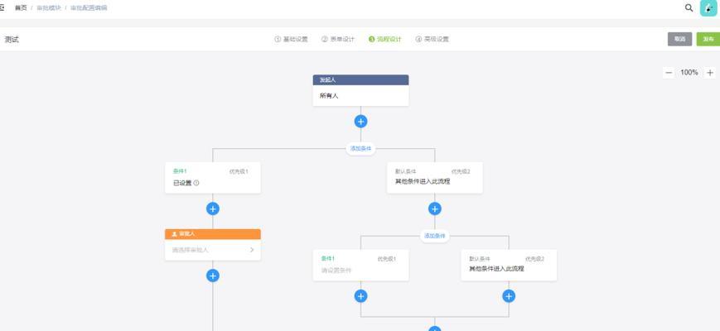Image resolution: width=720 pixels, height=331 pixels.
Task: Go to step 4 高级设置
Action: [432, 39]
